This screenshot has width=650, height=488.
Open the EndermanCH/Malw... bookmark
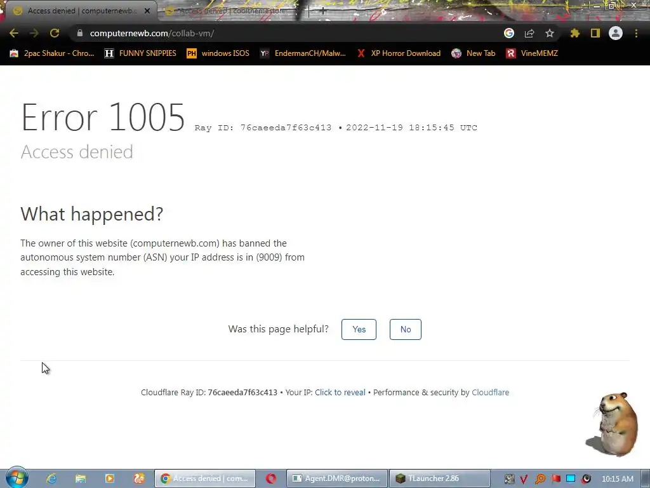tap(303, 53)
